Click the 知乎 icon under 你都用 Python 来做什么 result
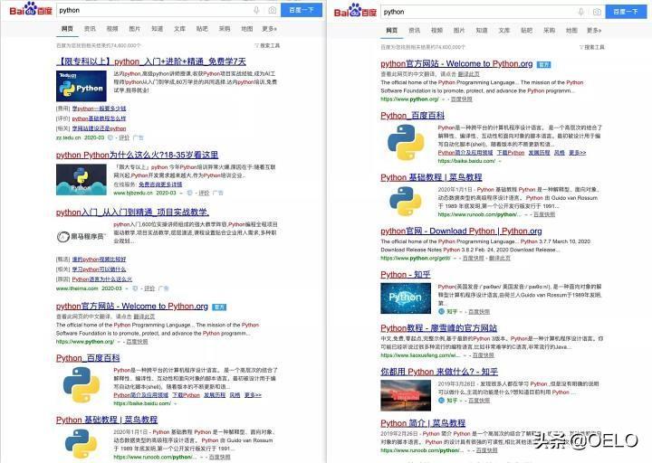This screenshot has width=652, height=463. tap(442, 401)
